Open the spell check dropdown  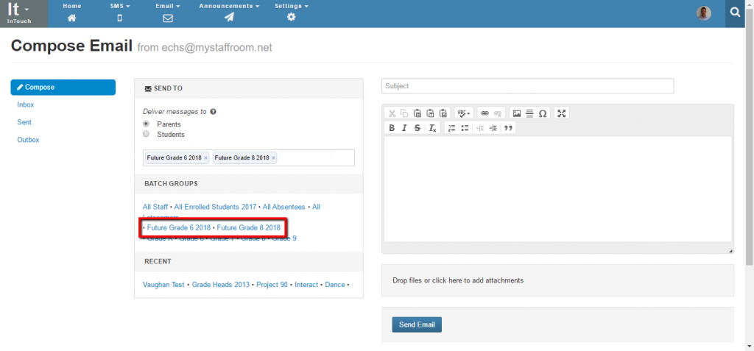464,113
